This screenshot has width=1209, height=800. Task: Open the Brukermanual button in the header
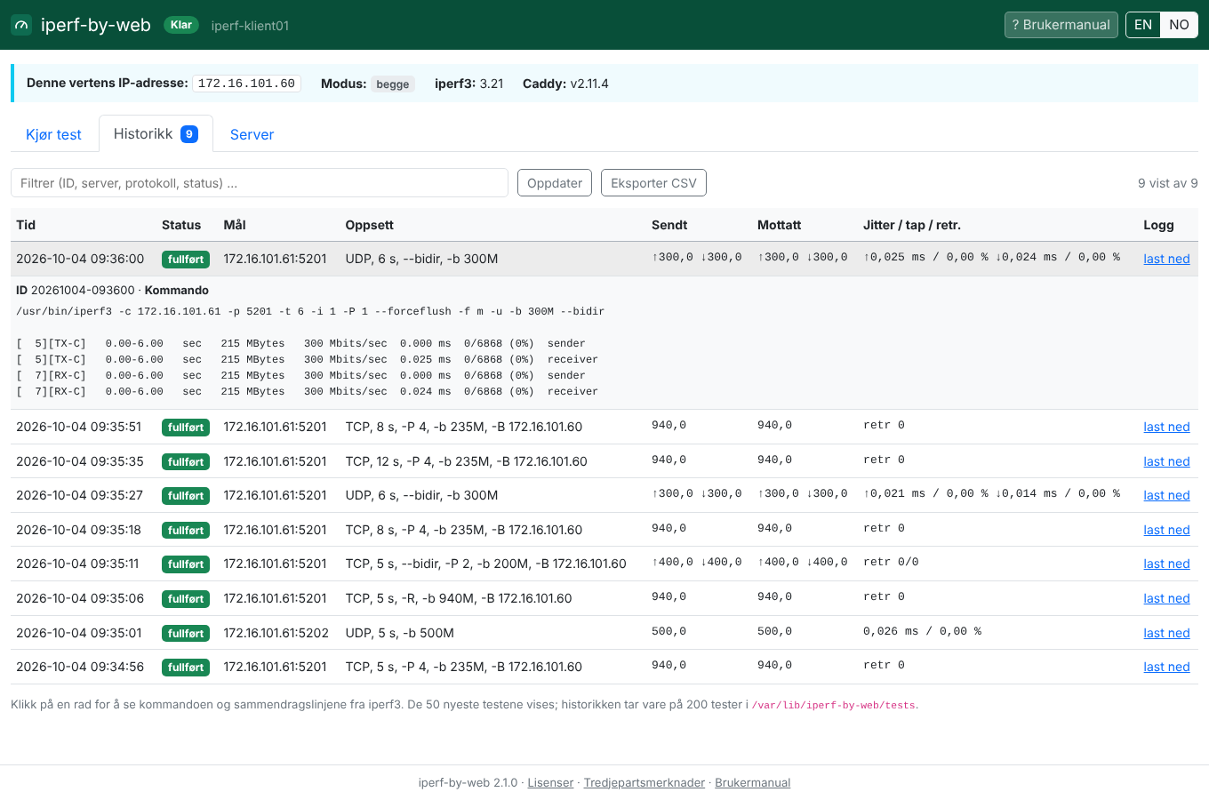pos(1061,25)
